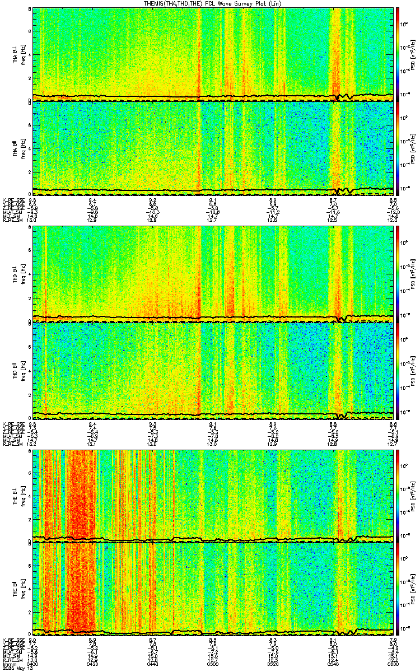Click the 0500 time tick label
420x672 pixels.
(213, 664)
